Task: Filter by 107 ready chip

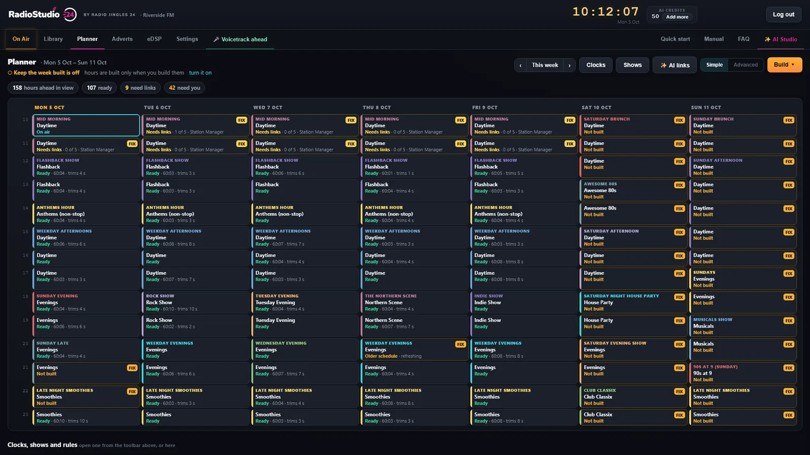Action: (99, 88)
